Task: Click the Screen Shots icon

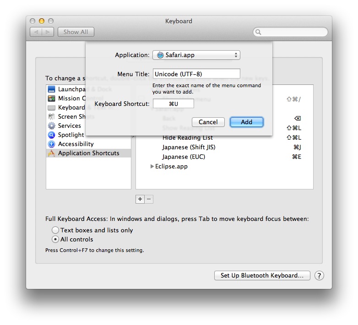Action: (51, 116)
